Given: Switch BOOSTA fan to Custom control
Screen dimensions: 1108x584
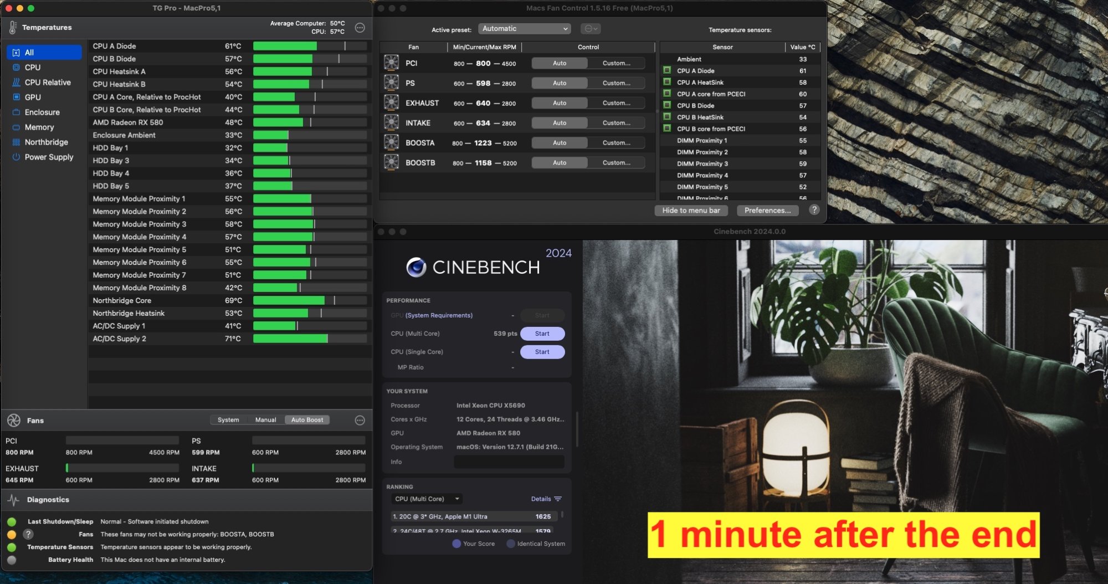Looking at the screenshot, I should click(x=617, y=143).
